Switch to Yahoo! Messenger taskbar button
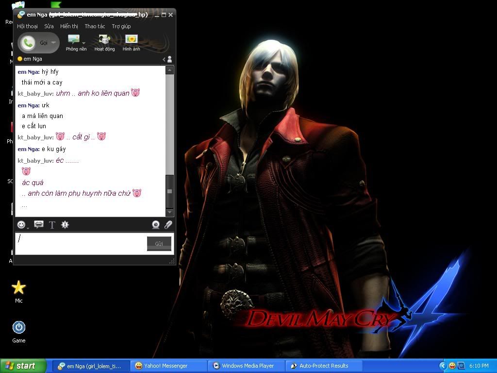The image size is (497, 373). point(168,366)
